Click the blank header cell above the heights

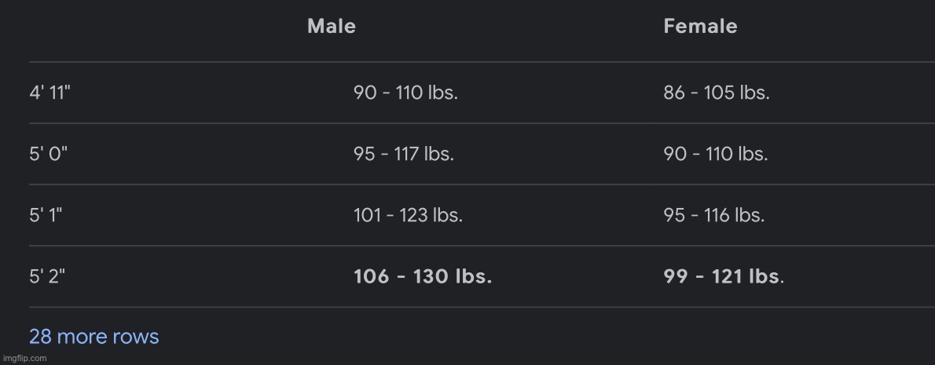(x=118, y=26)
